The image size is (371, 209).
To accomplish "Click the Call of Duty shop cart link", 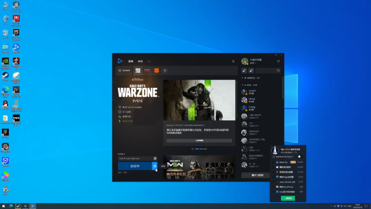I will 130,107.
